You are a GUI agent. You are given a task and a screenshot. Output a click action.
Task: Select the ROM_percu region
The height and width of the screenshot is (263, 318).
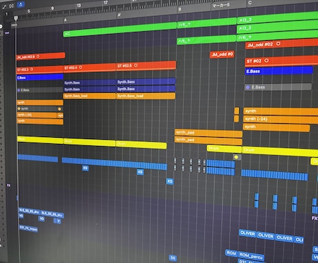click(251, 255)
